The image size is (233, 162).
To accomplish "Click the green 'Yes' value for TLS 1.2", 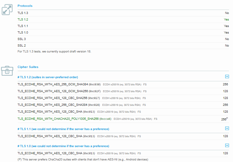I will coord(226,20).
